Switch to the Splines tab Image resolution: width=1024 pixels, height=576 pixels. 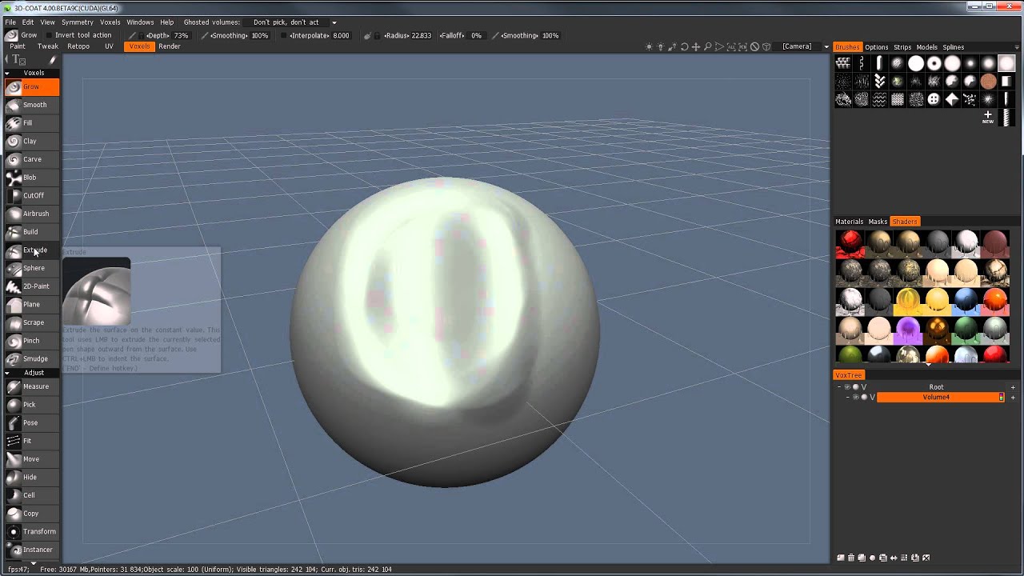point(953,47)
